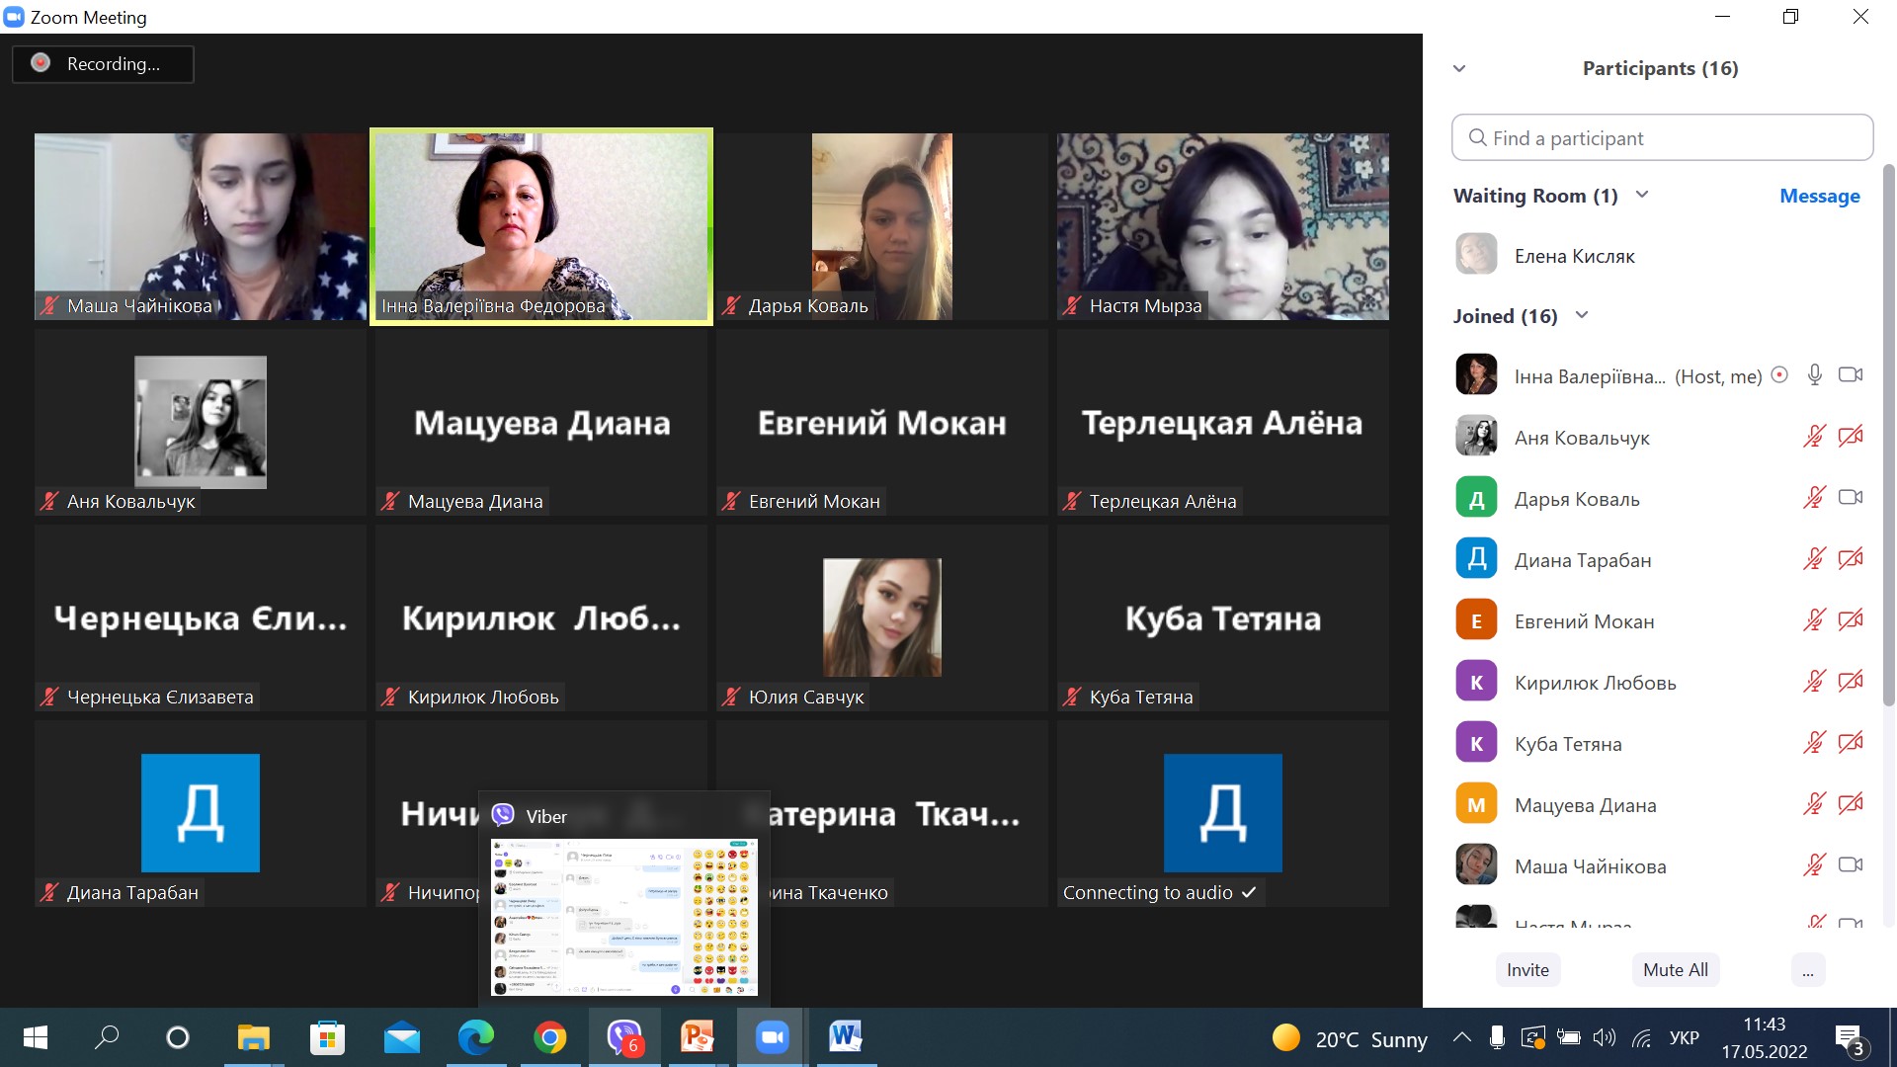This screenshot has width=1897, height=1067.
Task: Toggle host video camera icon in list
Action: coord(1850,375)
